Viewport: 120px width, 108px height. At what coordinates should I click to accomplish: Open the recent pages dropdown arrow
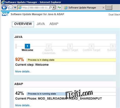(15, 8)
